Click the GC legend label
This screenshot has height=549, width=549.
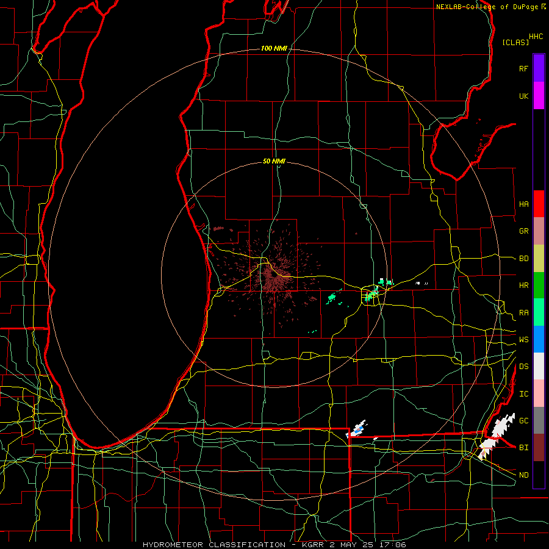tap(523, 421)
